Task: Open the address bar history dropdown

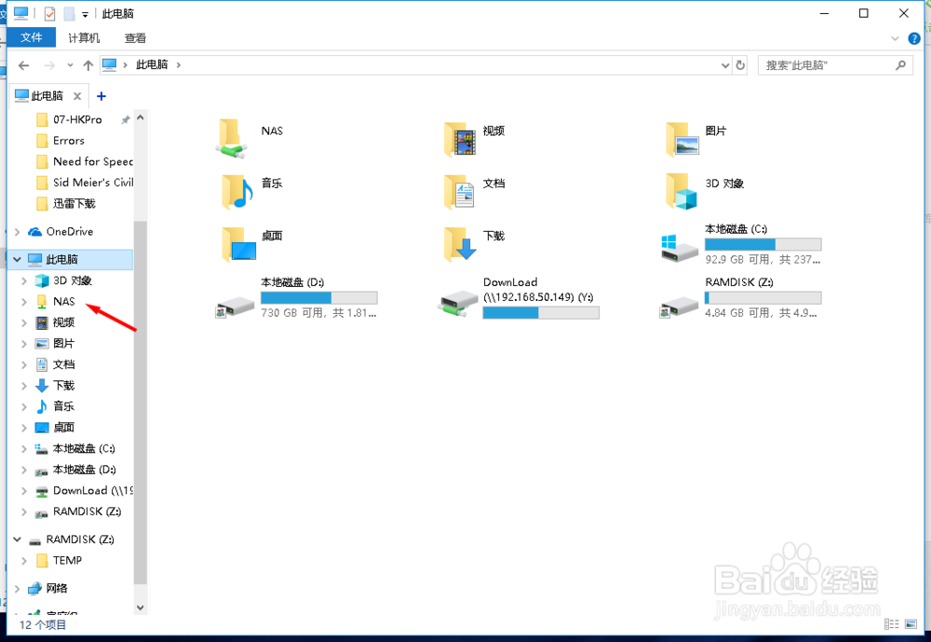Action: click(x=725, y=65)
